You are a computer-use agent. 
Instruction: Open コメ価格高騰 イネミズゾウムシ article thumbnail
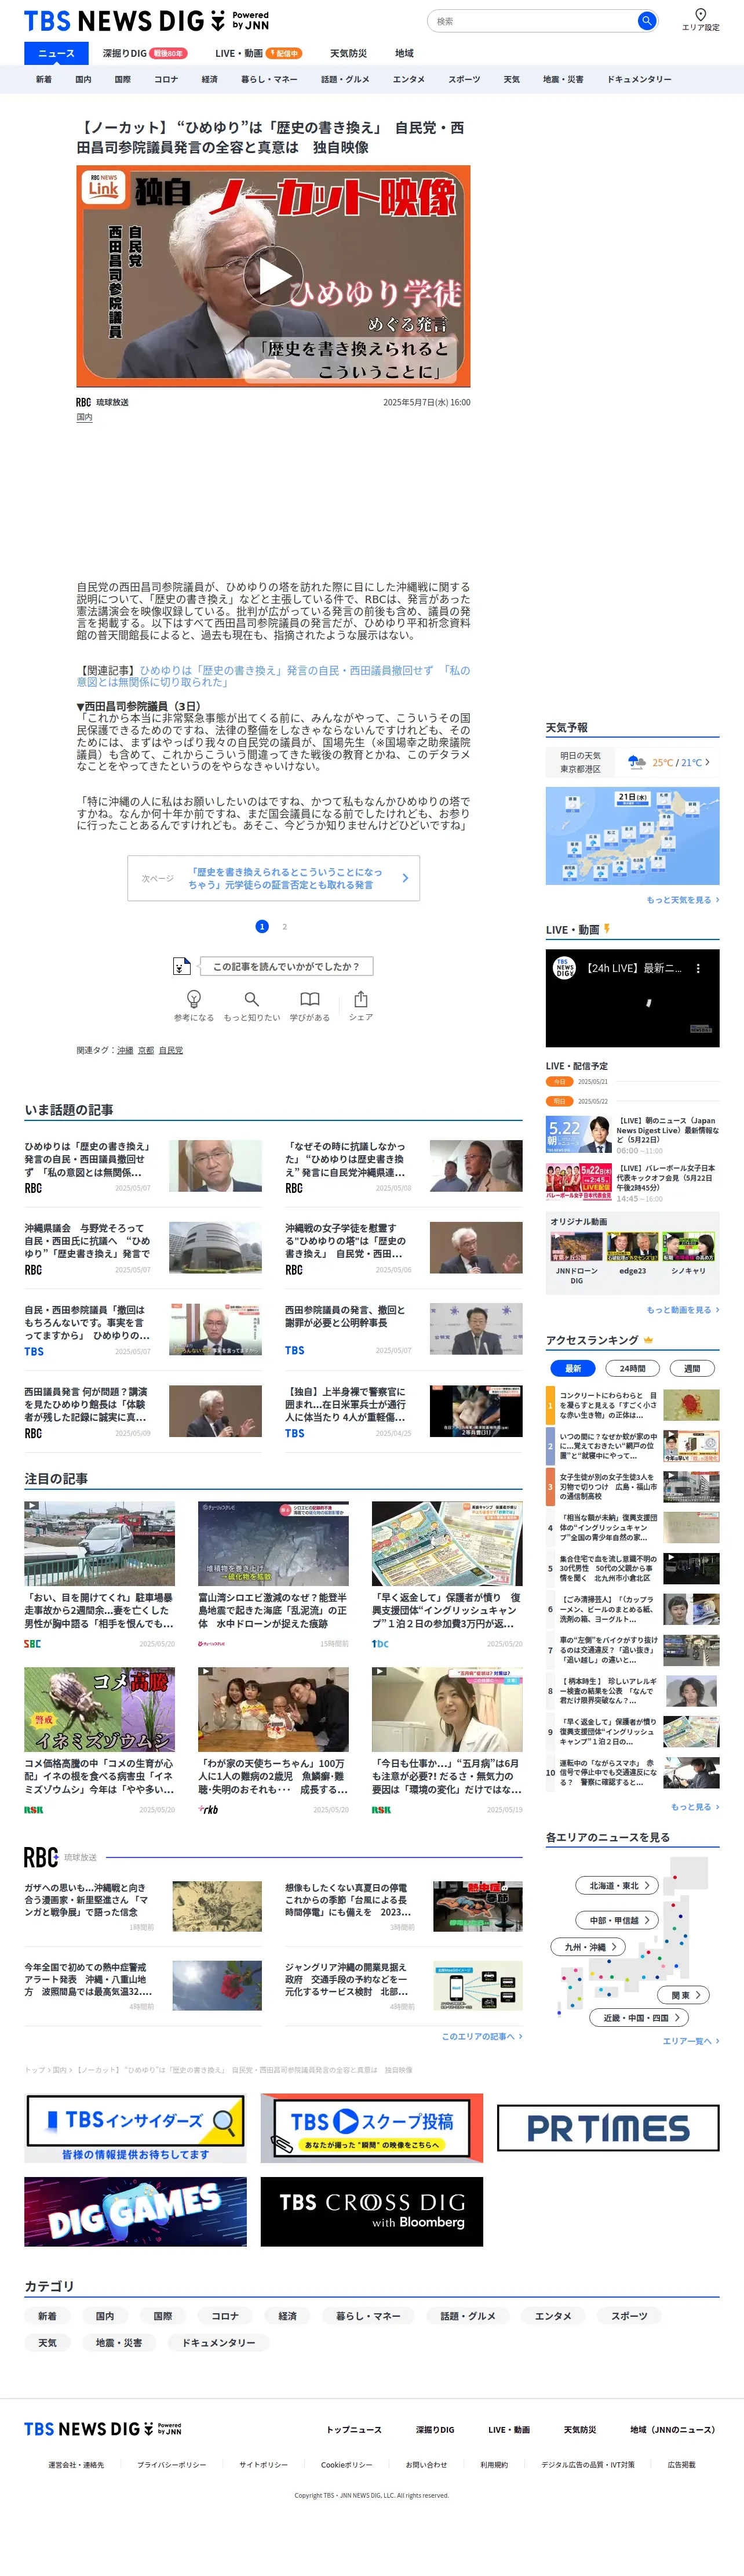(x=99, y=1709)
